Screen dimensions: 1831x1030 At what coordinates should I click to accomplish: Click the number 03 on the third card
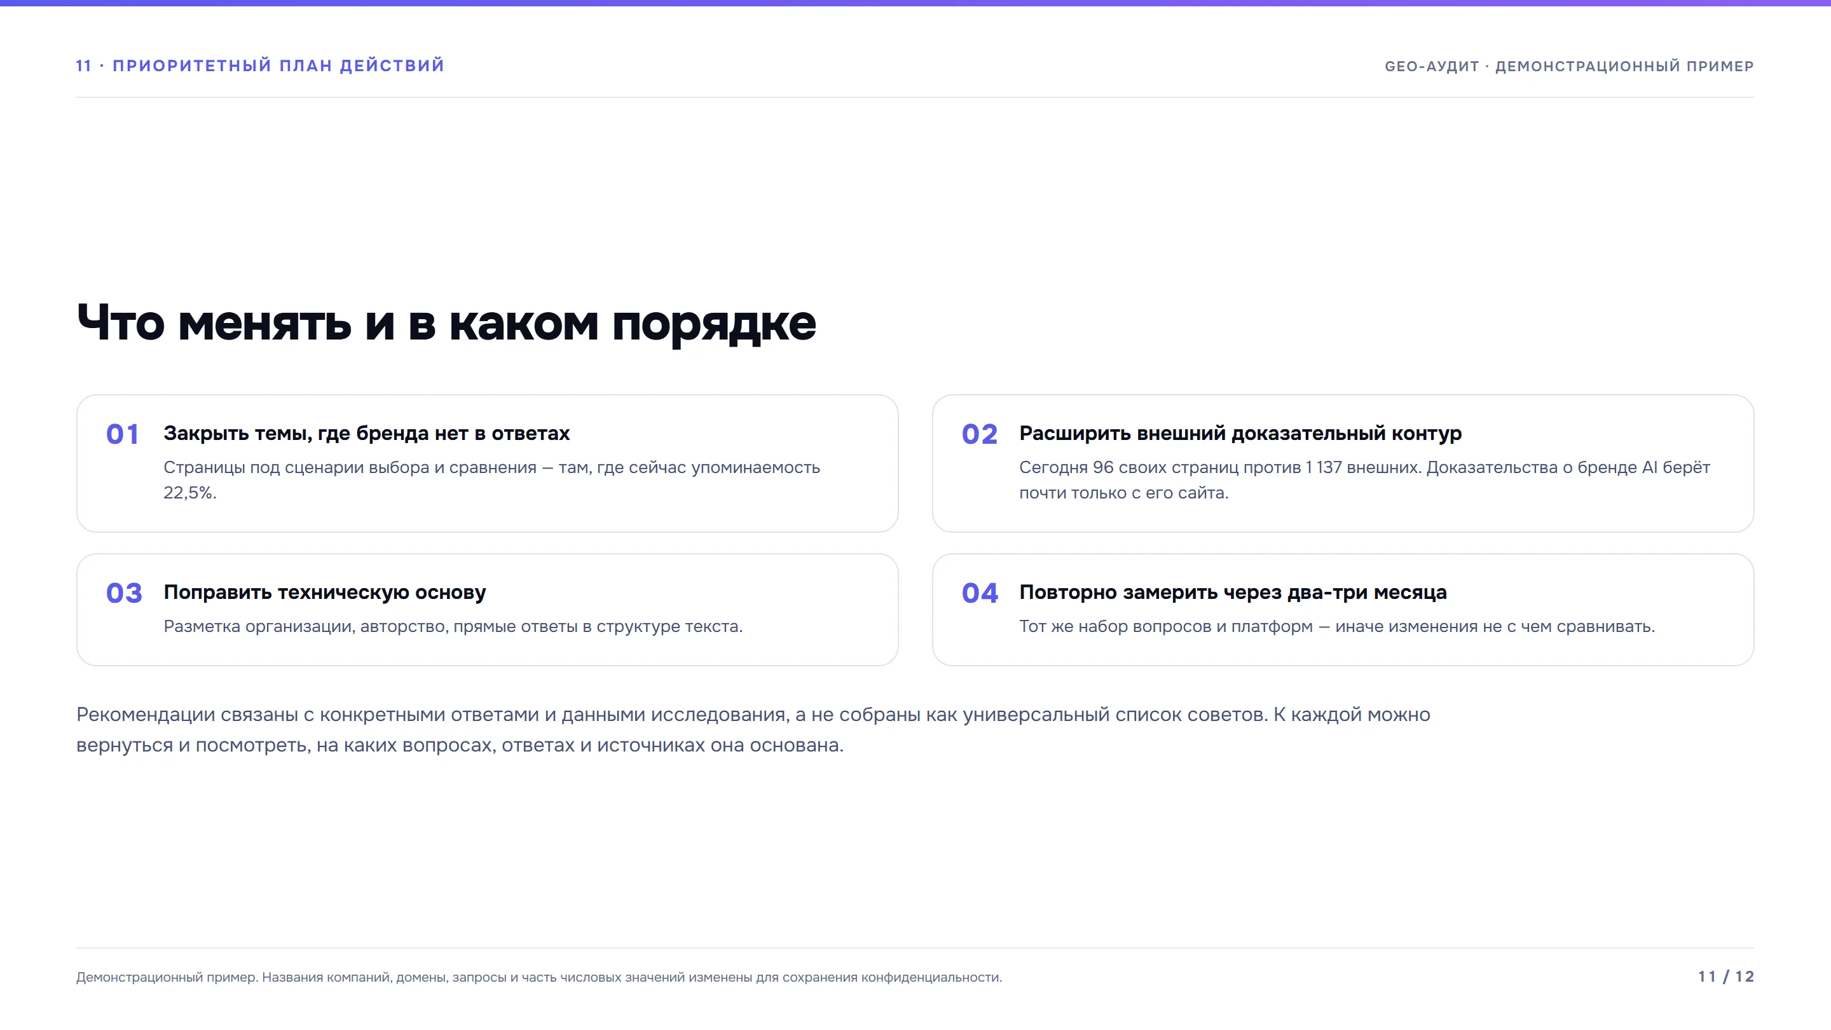tap(125, 593)
